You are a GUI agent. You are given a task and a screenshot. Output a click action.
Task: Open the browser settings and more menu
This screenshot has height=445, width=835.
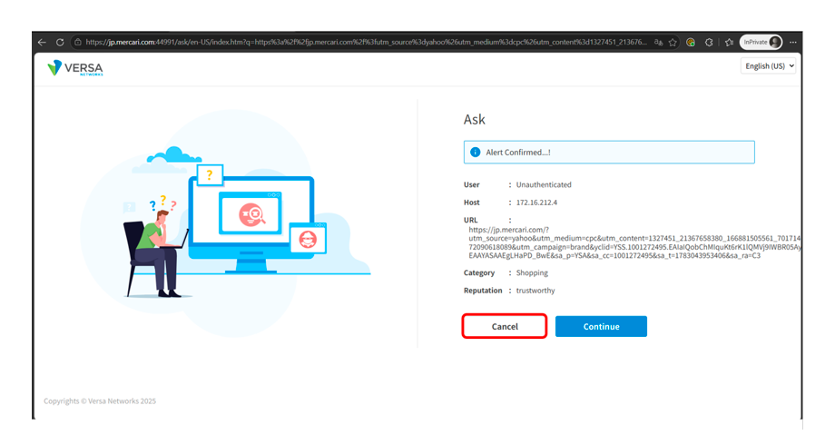793,42
